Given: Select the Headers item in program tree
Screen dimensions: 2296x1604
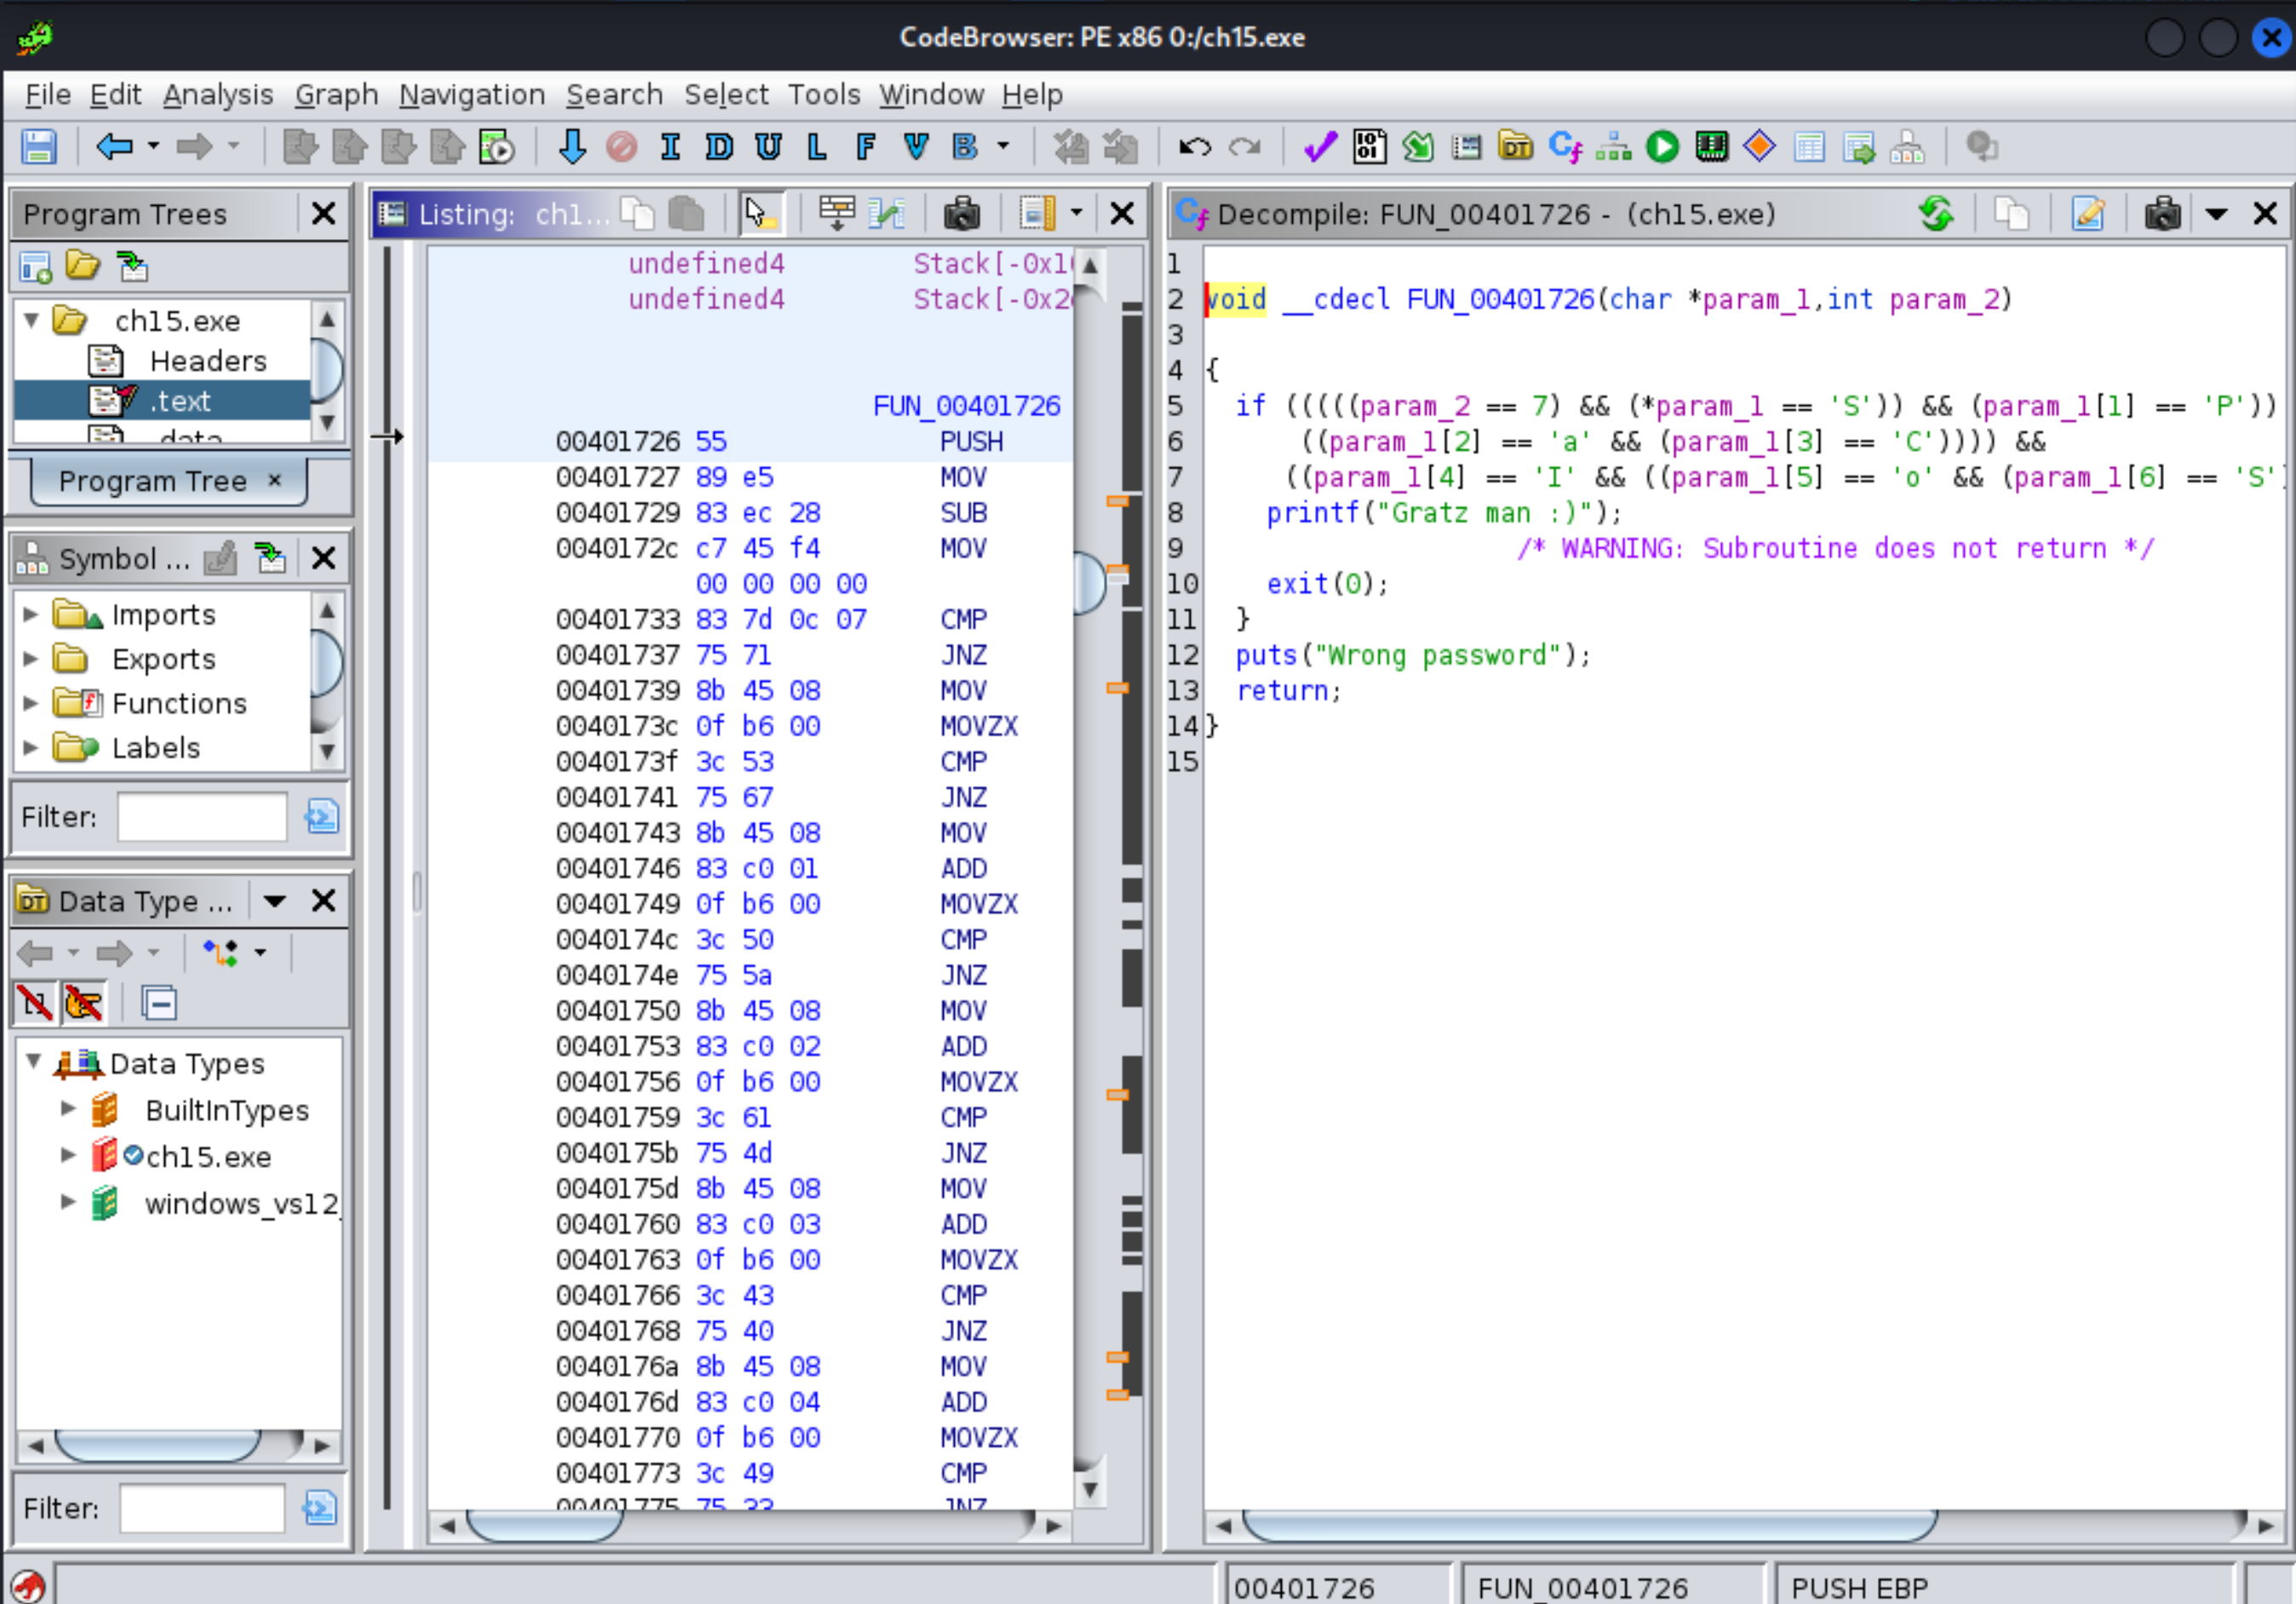Looking at the screenshot, I should (208, 360).
